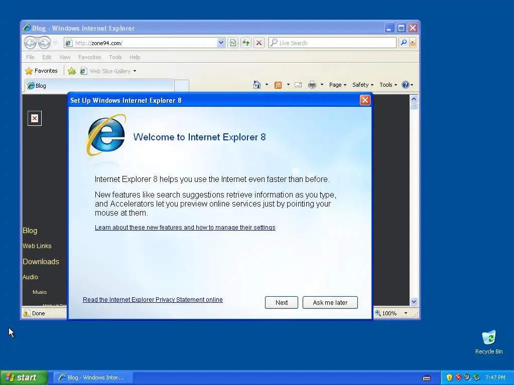Click Read the Privacy Statement online link
This screenshot has height=385, width=514.
pyautogui.click(x=153, y=300)
